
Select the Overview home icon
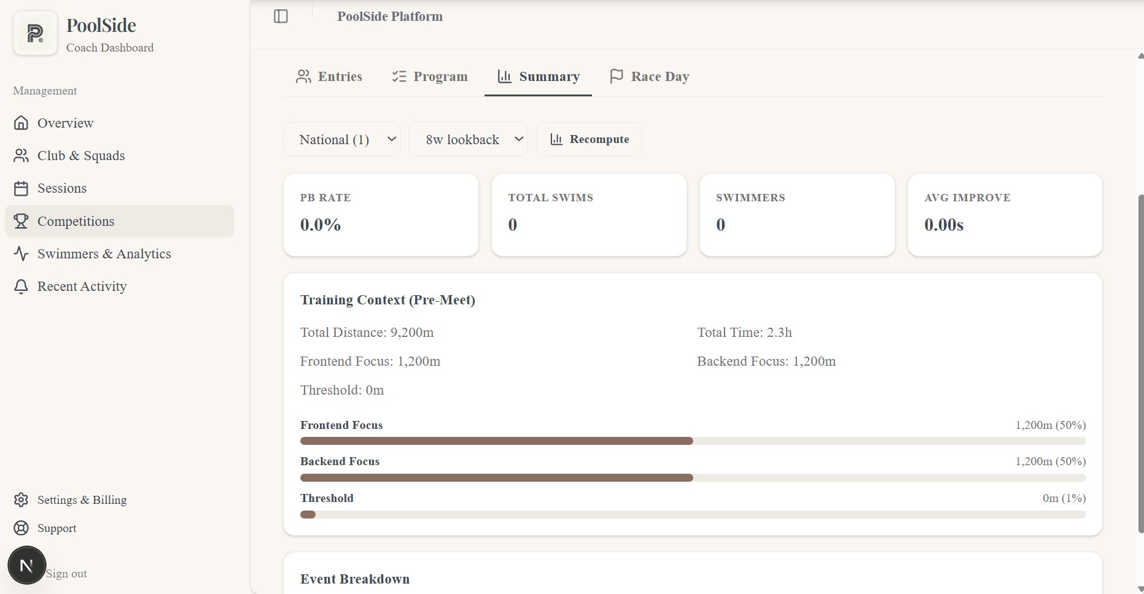click(x=21, y=123)
